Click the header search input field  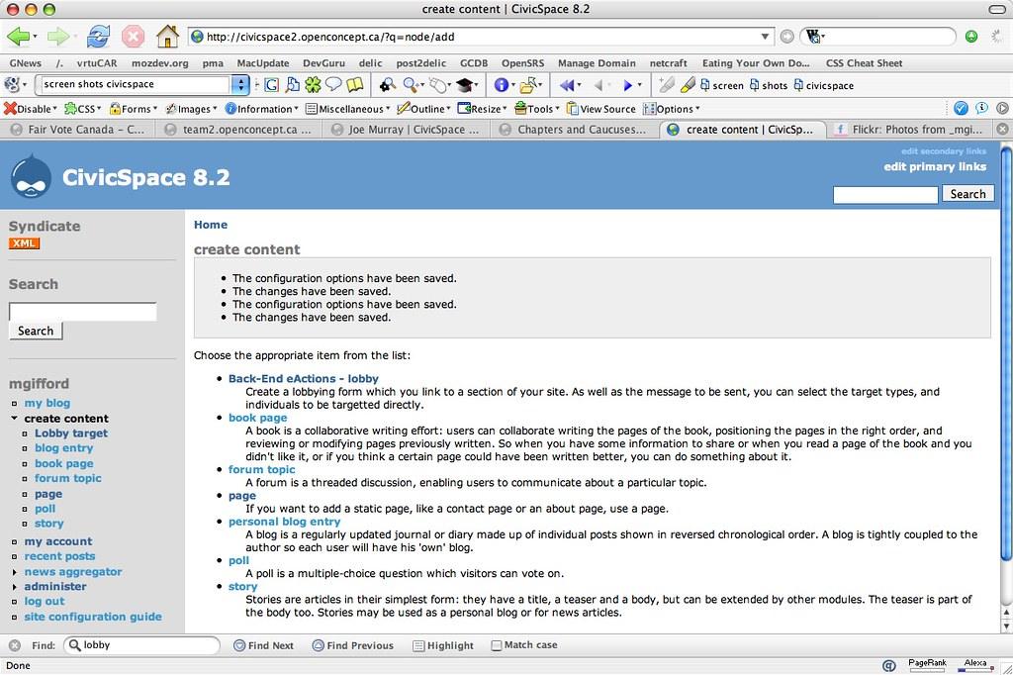coord(884,195)
